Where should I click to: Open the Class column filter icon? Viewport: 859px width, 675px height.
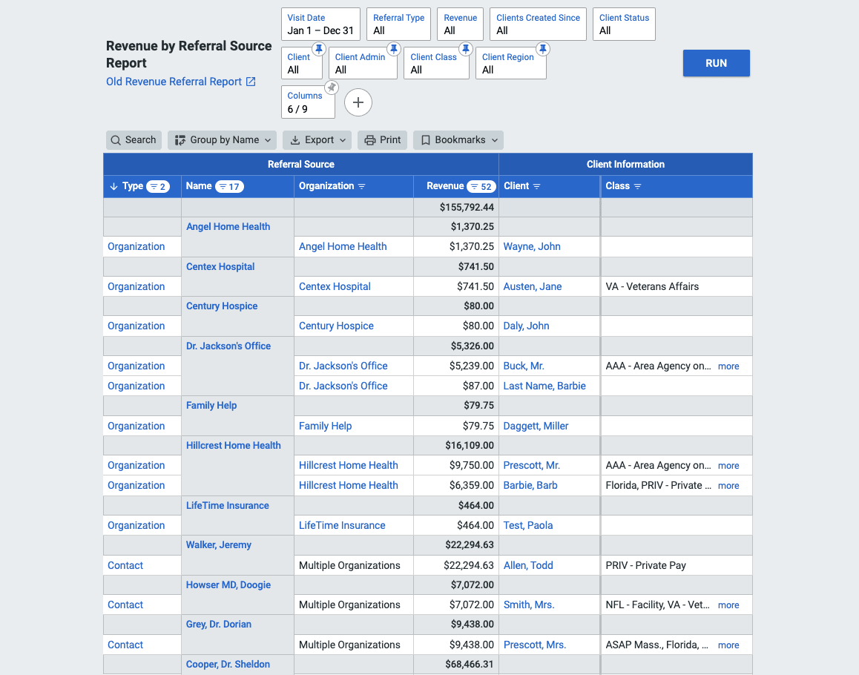(x=637, y=186)
